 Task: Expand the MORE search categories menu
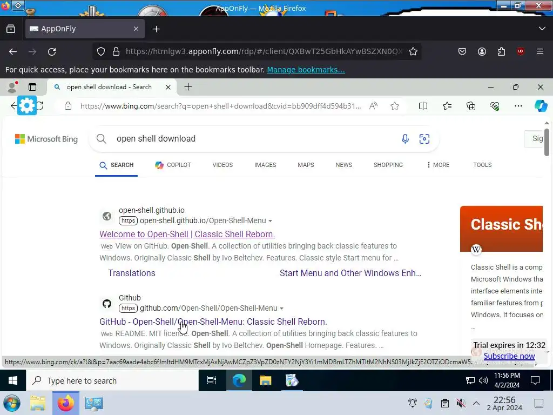(438, 165)
